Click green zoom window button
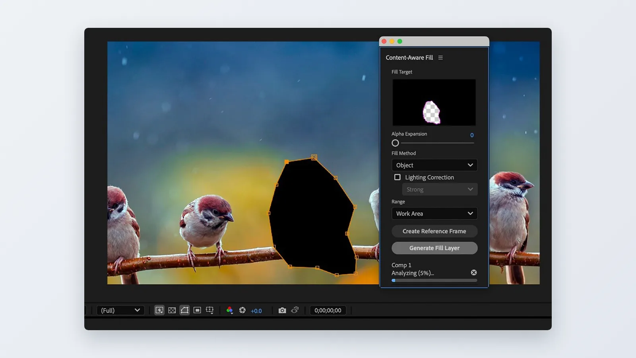 point(400,41)
